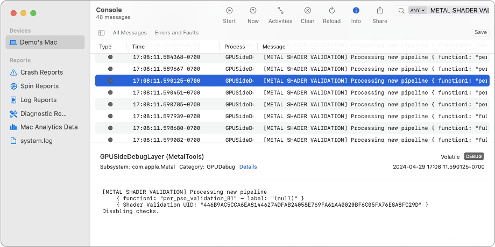This screenshot has height=247, width=495.
Task: Select the All Messages filter
Action: 130,33
